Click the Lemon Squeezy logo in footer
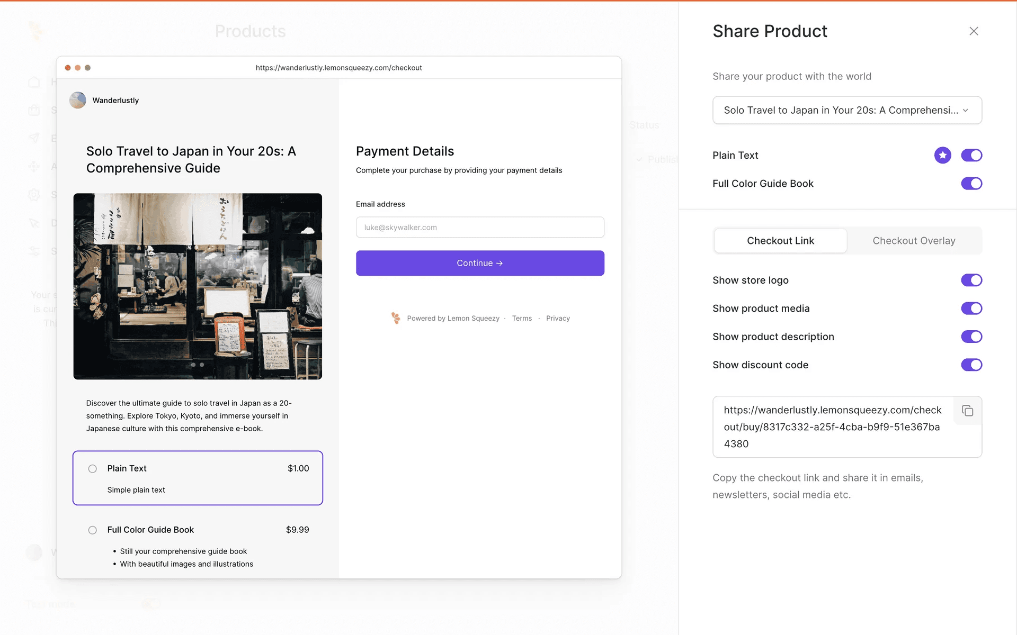 point(396,318)
